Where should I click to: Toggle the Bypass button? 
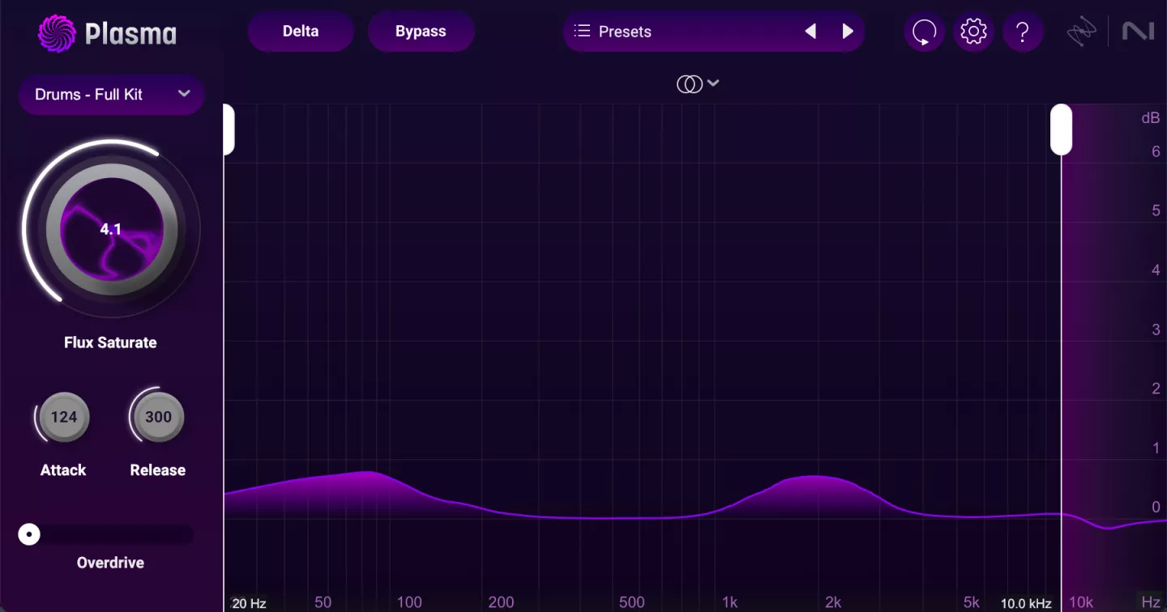coord(421,32)
